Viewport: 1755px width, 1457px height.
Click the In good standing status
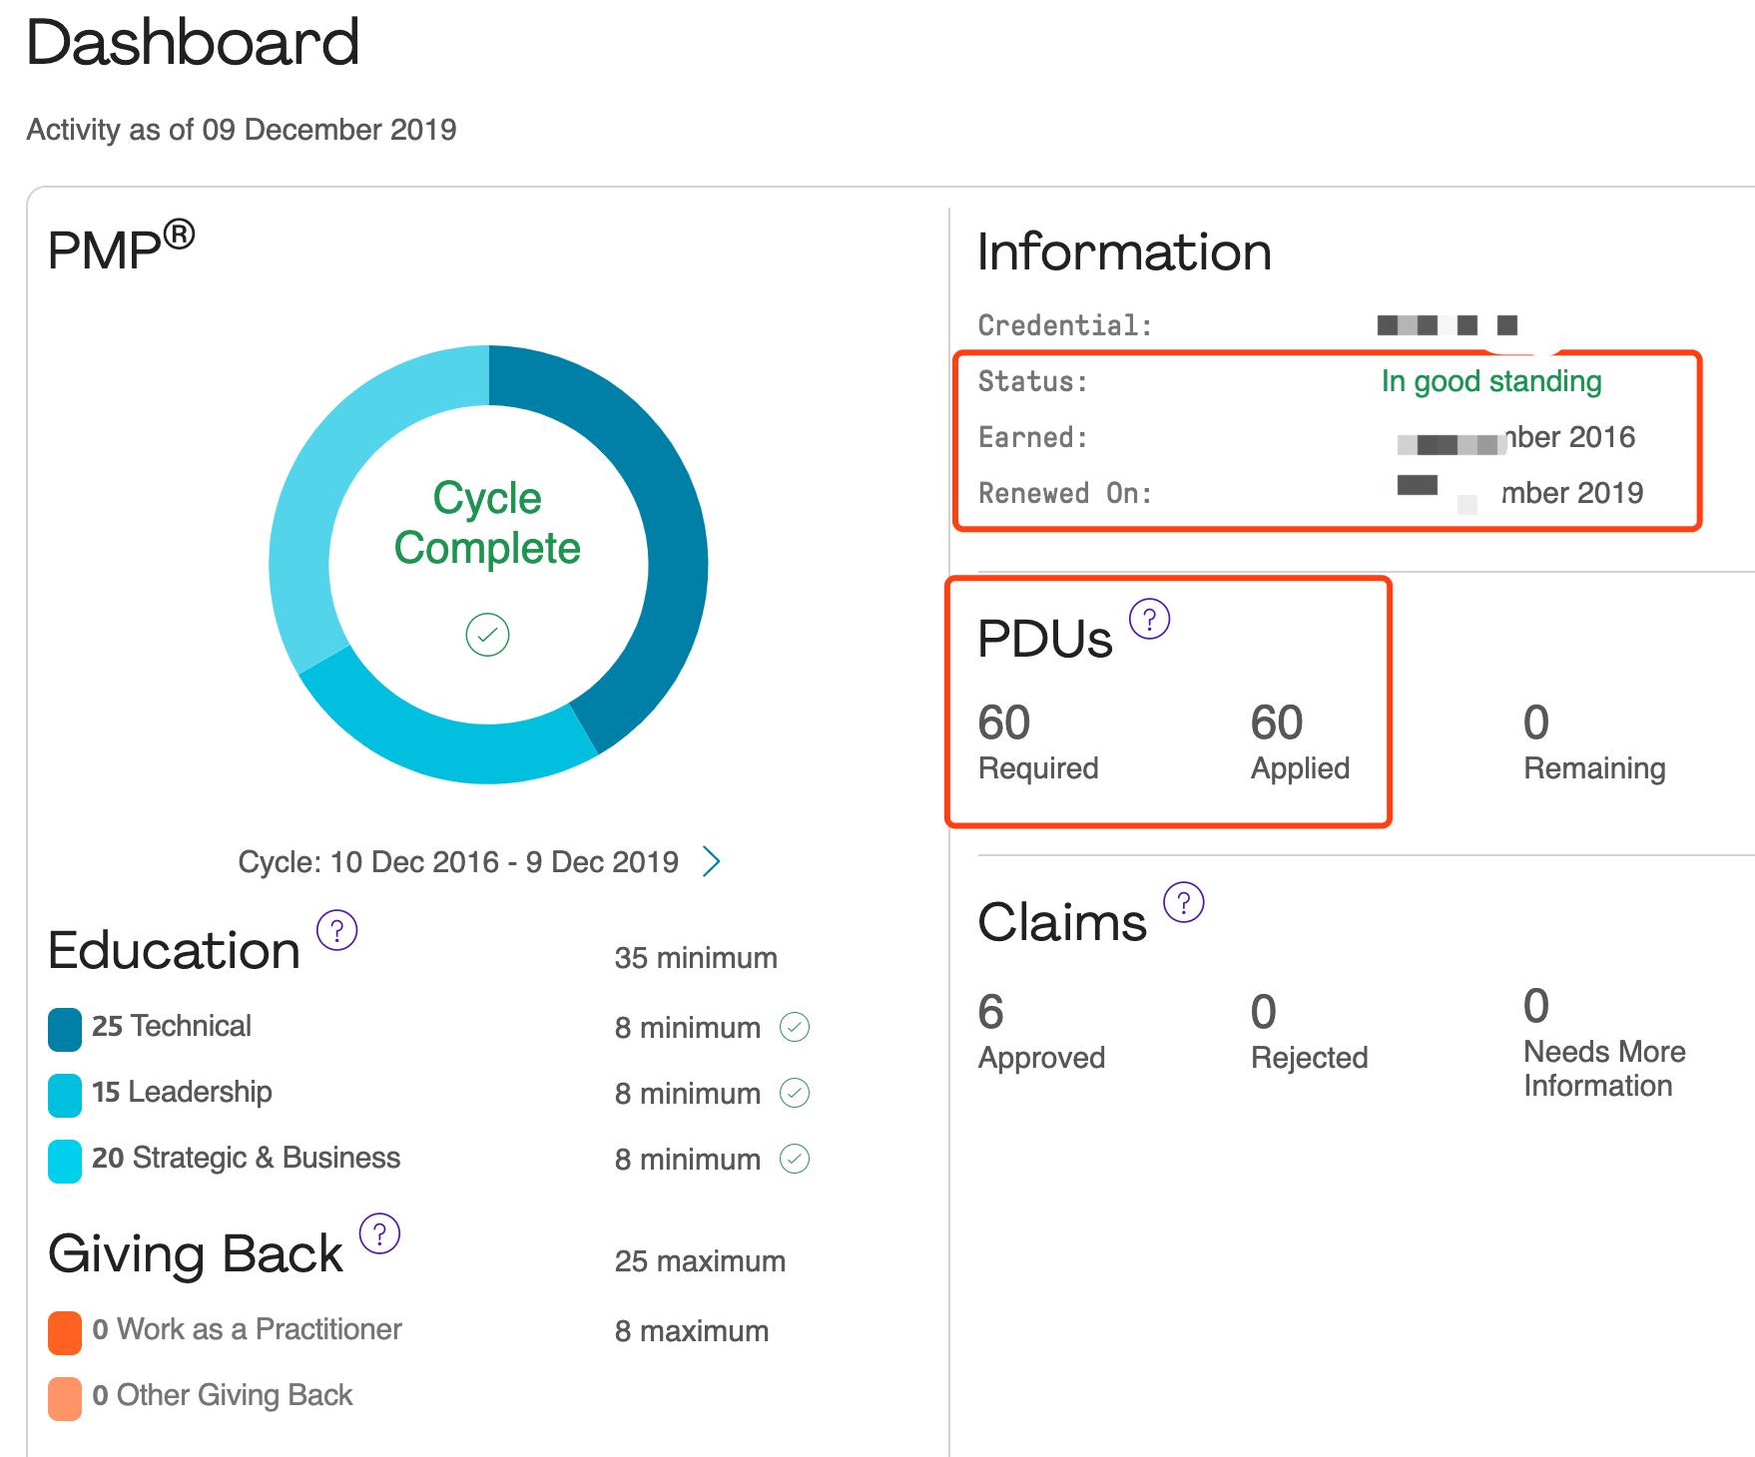tap(1491, 381)
